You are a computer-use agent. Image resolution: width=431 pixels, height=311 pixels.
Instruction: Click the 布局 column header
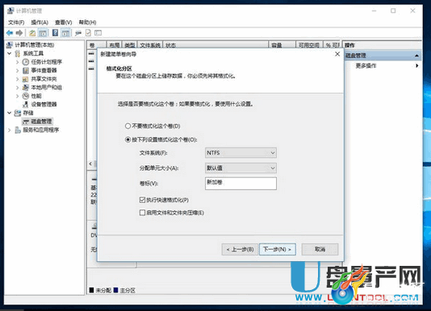[x=114, y=45]
